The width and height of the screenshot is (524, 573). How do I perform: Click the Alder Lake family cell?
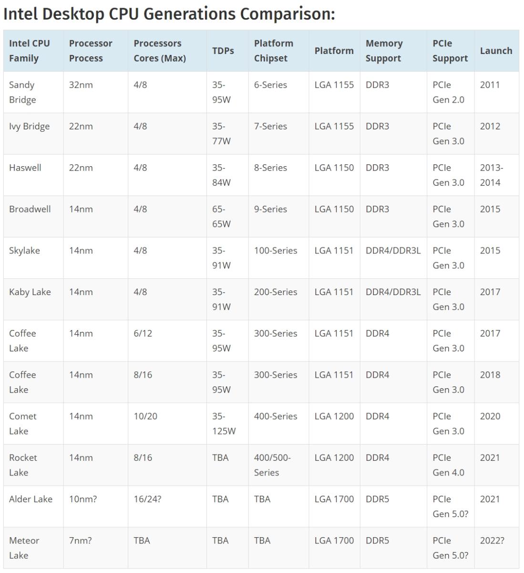click(x=31, y=499)
